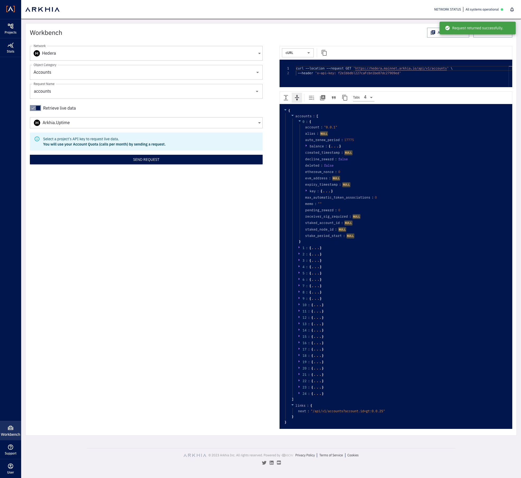Open the Network dropdown showing Hedera
Screen dimensions: 521x478
146,53
